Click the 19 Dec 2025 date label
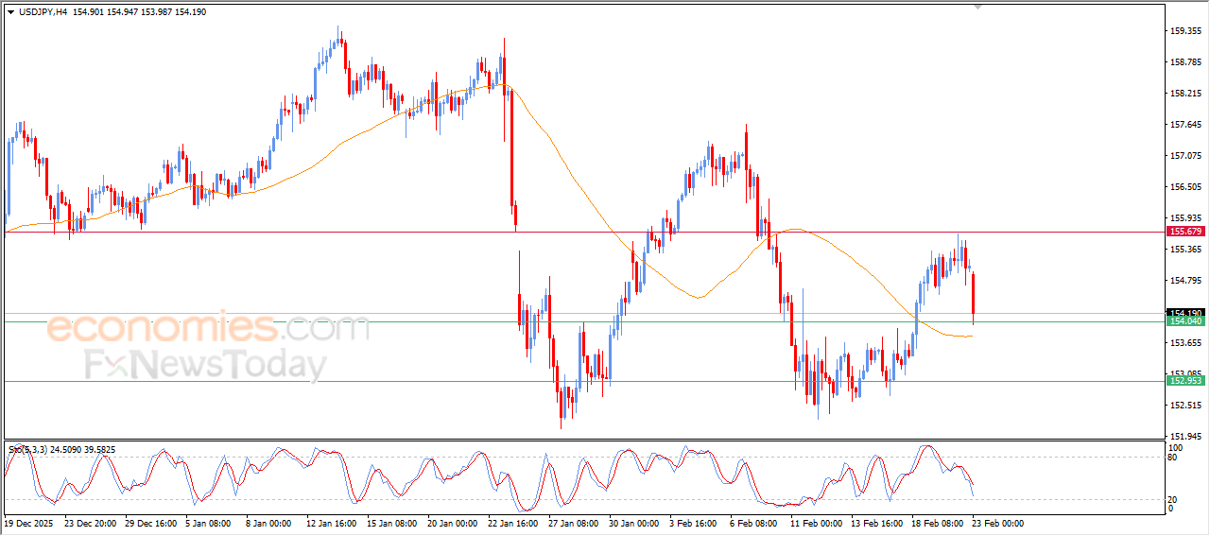The width and height of the screenshot is (1210, 536). (31, 522)
